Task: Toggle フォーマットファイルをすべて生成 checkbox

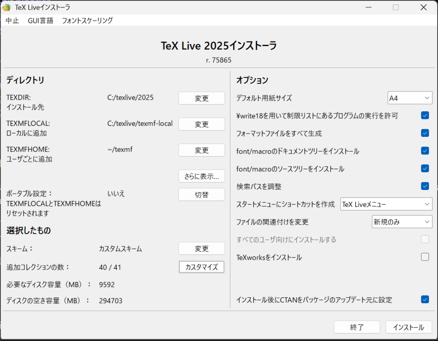Action: pyautogui.click(x=425, y=133)
